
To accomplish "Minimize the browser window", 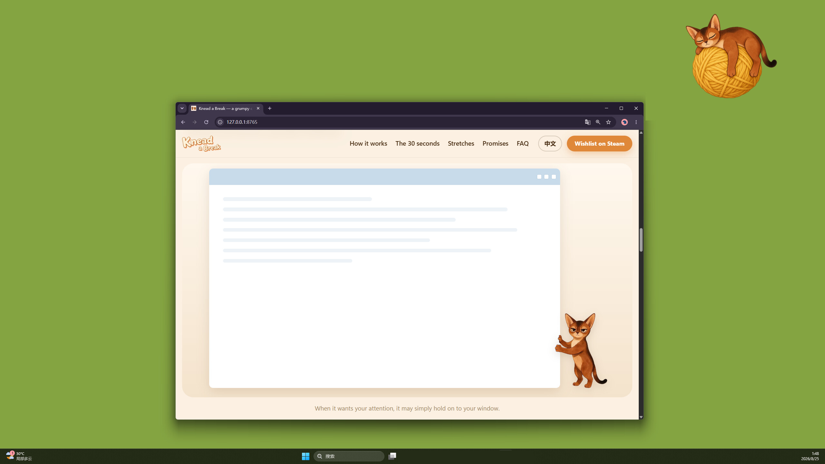I will (607, 108).
